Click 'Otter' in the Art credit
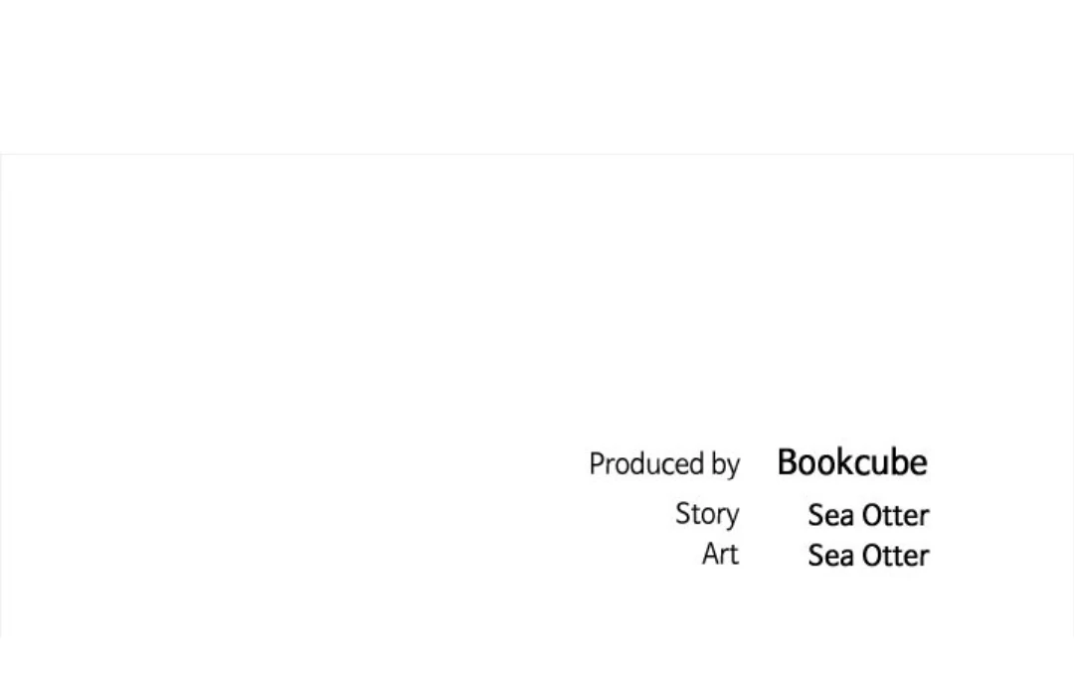The width and height of the screenshot is (1074, 687). coord(895,555)
